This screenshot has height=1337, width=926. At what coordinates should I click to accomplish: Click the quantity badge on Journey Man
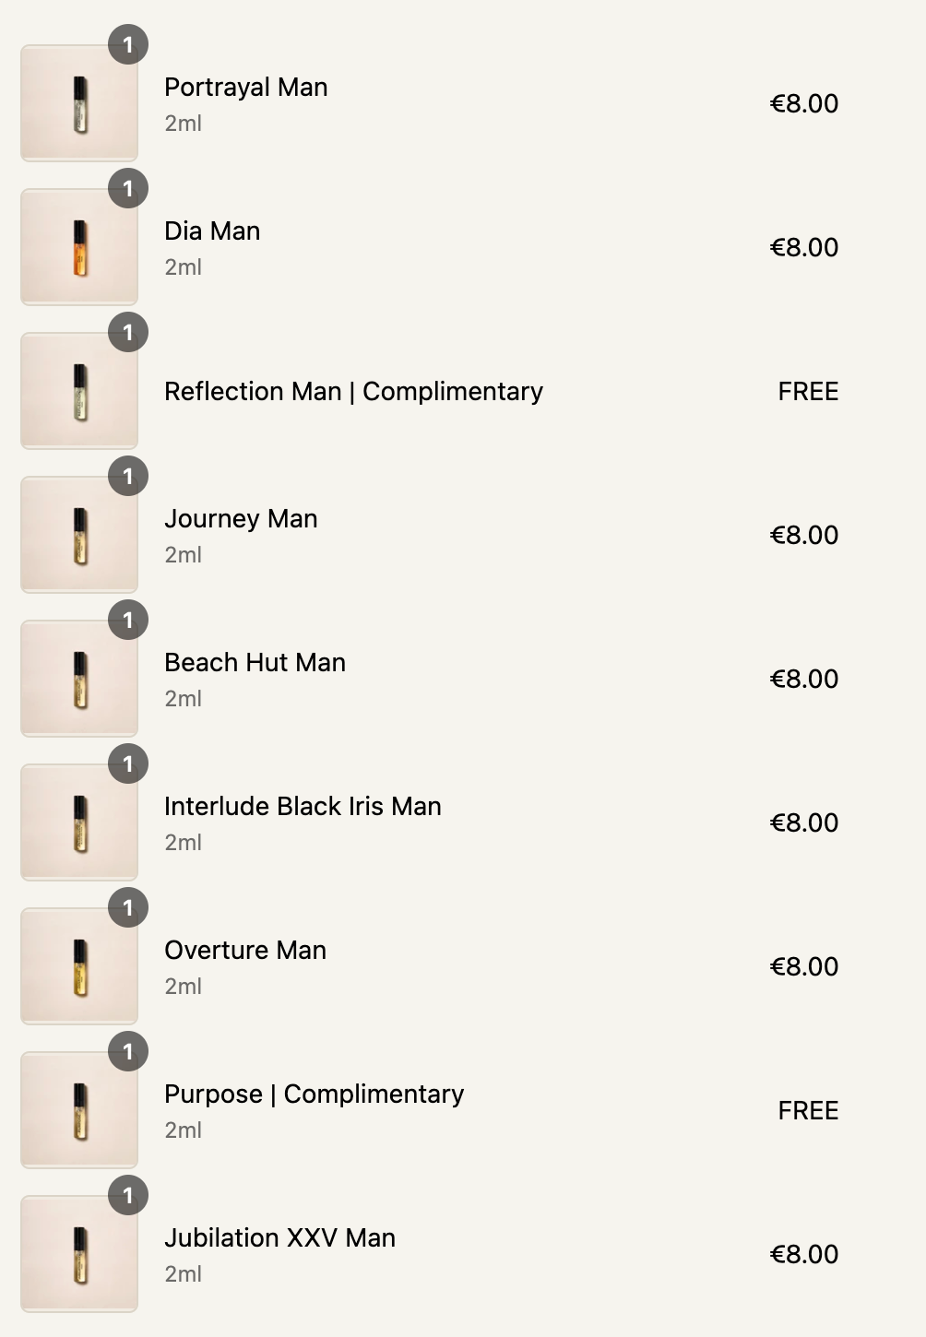[x=128, y=476]
